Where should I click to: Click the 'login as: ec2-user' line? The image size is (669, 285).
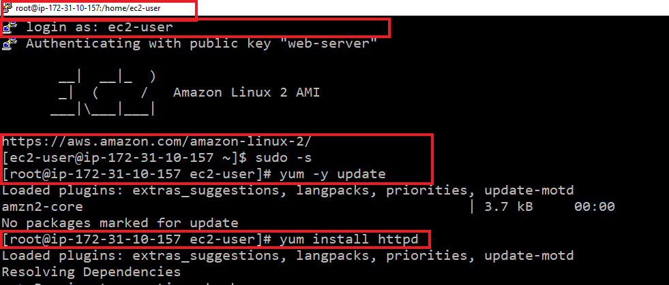(100, 28)
